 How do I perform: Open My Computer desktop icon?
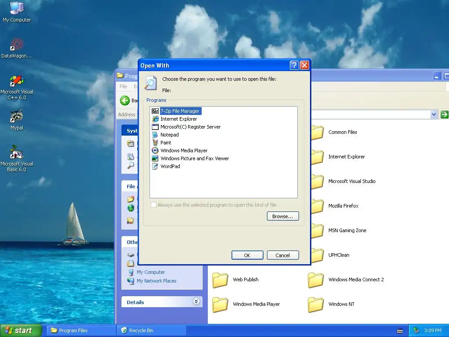pos(17,8)
